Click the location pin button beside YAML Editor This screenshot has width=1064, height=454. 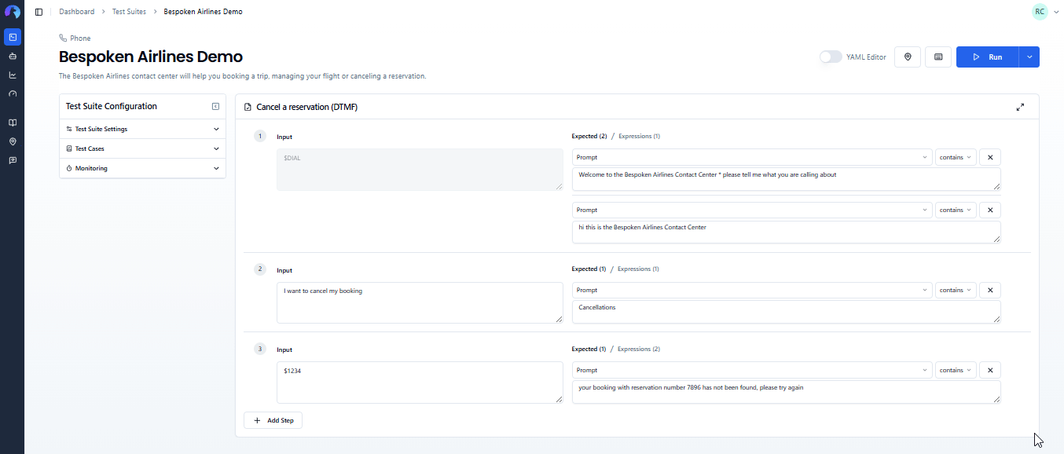coord(908,57)
